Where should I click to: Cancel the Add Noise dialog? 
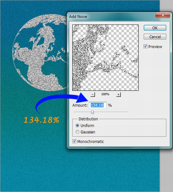[x=155, y=37]
